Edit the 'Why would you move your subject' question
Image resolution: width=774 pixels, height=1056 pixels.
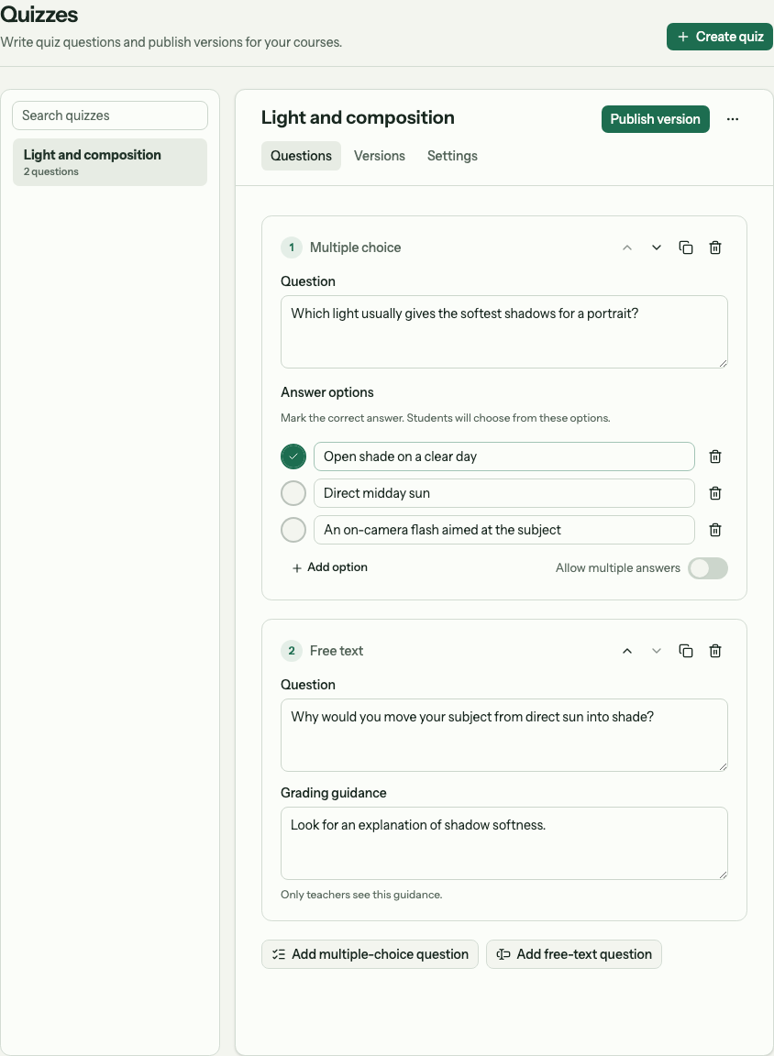coord(503,735)
